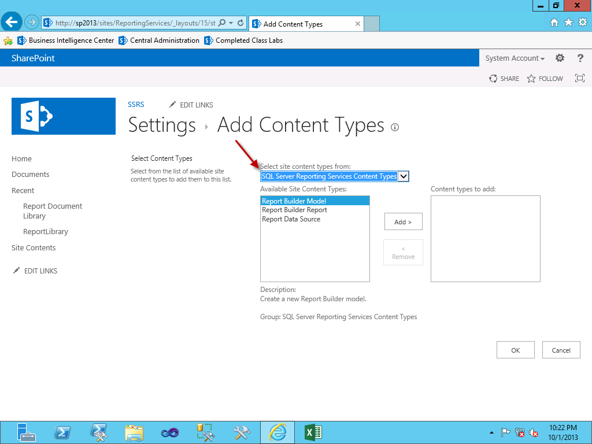Click the SHARE button
The width and height of the screenshot is (592, 444).
pos(504,79)
